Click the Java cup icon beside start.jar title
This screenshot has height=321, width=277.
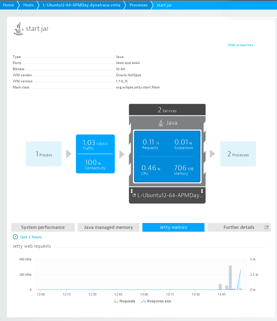(x=19, y=28)
